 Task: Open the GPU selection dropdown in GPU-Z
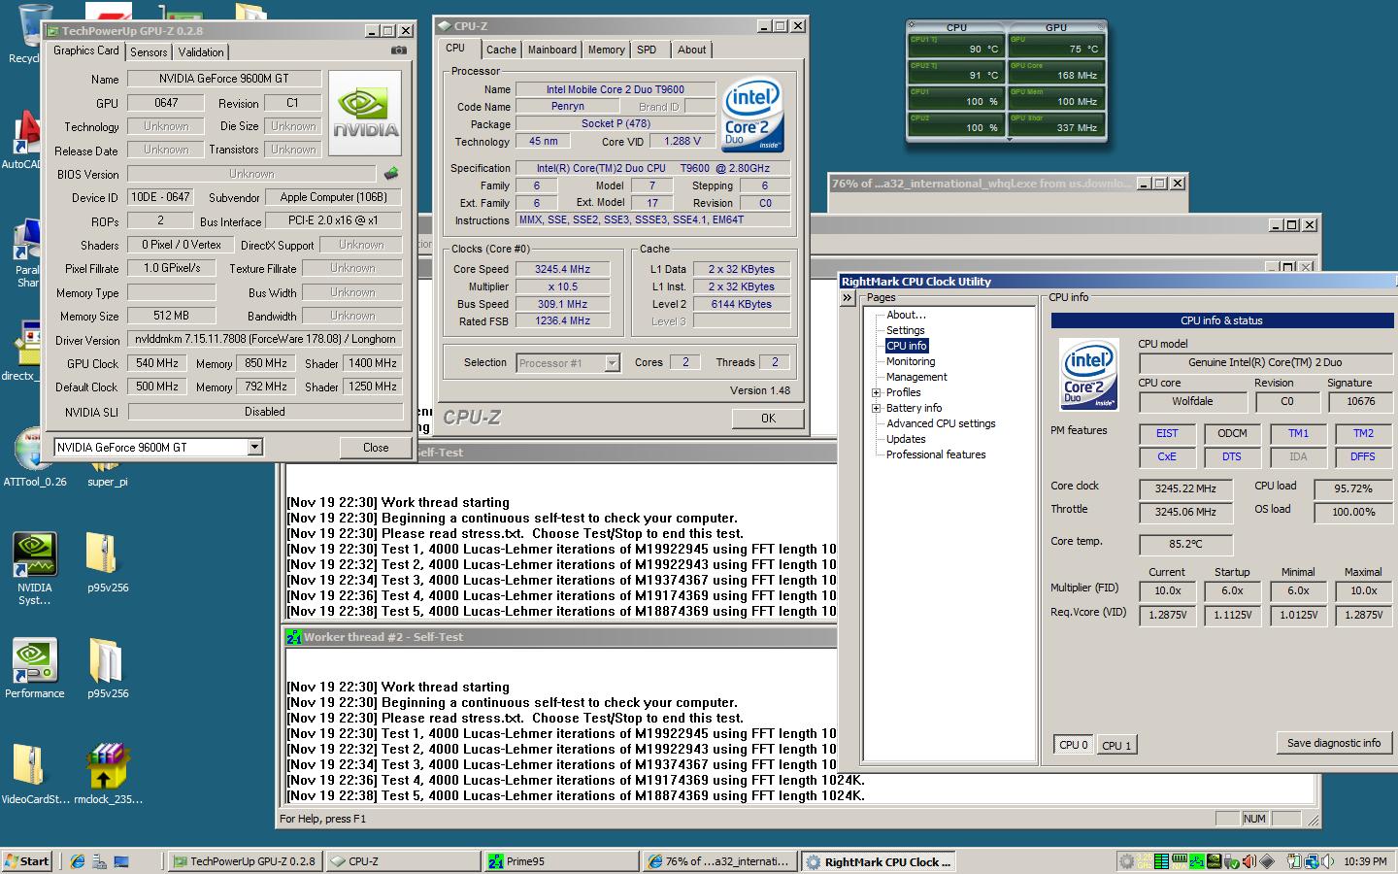tap(254, 447)
